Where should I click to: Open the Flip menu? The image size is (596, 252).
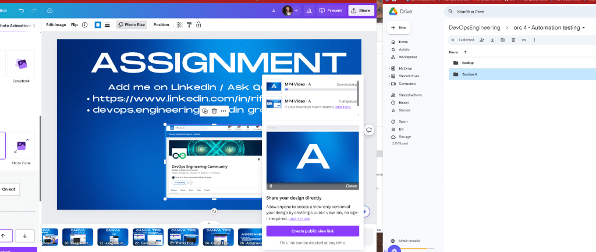coord(74,24)
